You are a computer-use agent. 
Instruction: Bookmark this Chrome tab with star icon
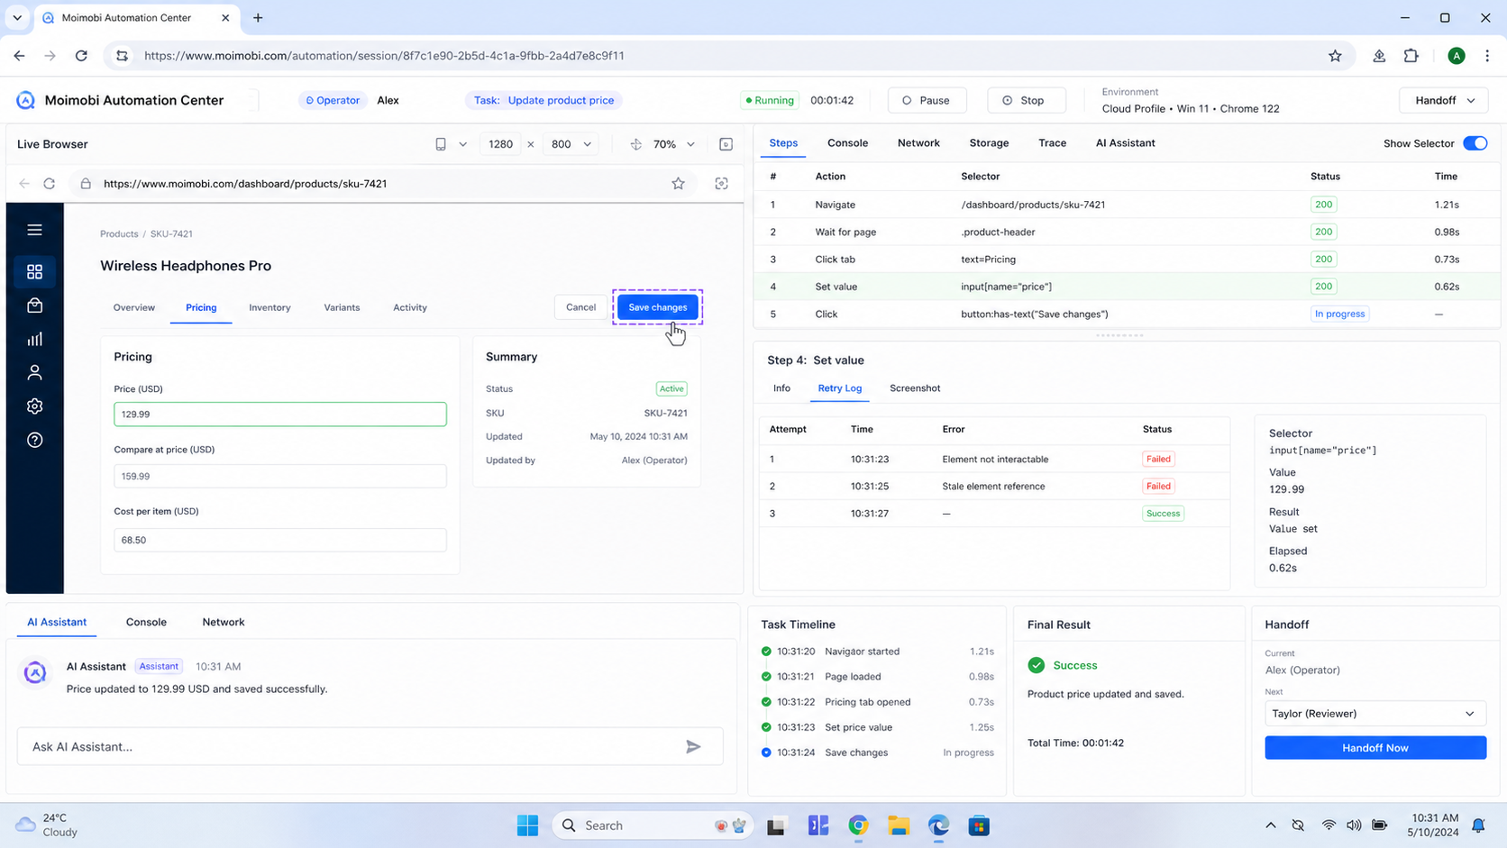[1335, 56]
